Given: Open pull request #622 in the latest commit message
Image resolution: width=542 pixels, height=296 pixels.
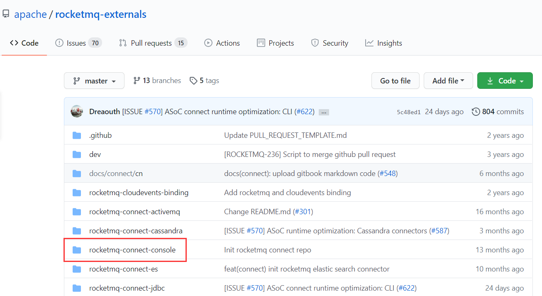Looking at the screenshot, I should pyautogui.click(x=305, y=112).
